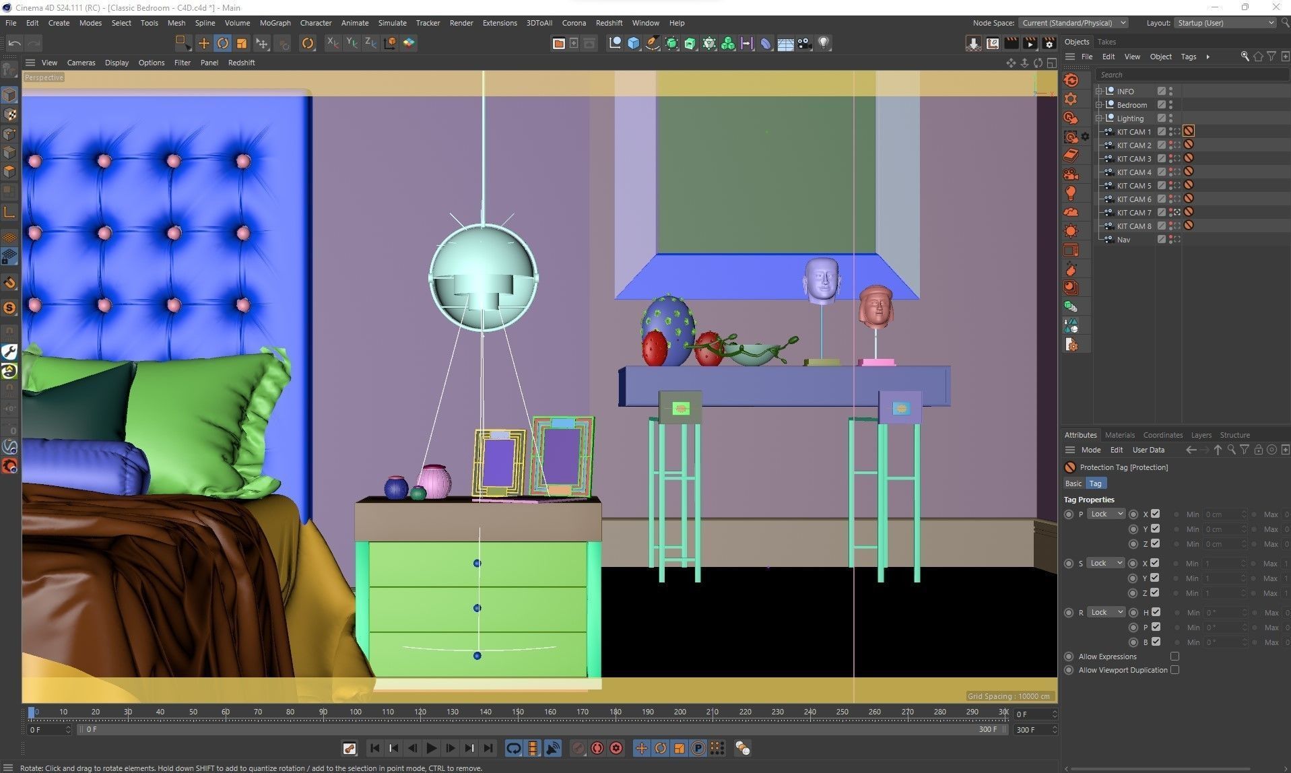The image size is (1291, 773).
Task: Click the Object Manager home icon
Action: 1258,57
